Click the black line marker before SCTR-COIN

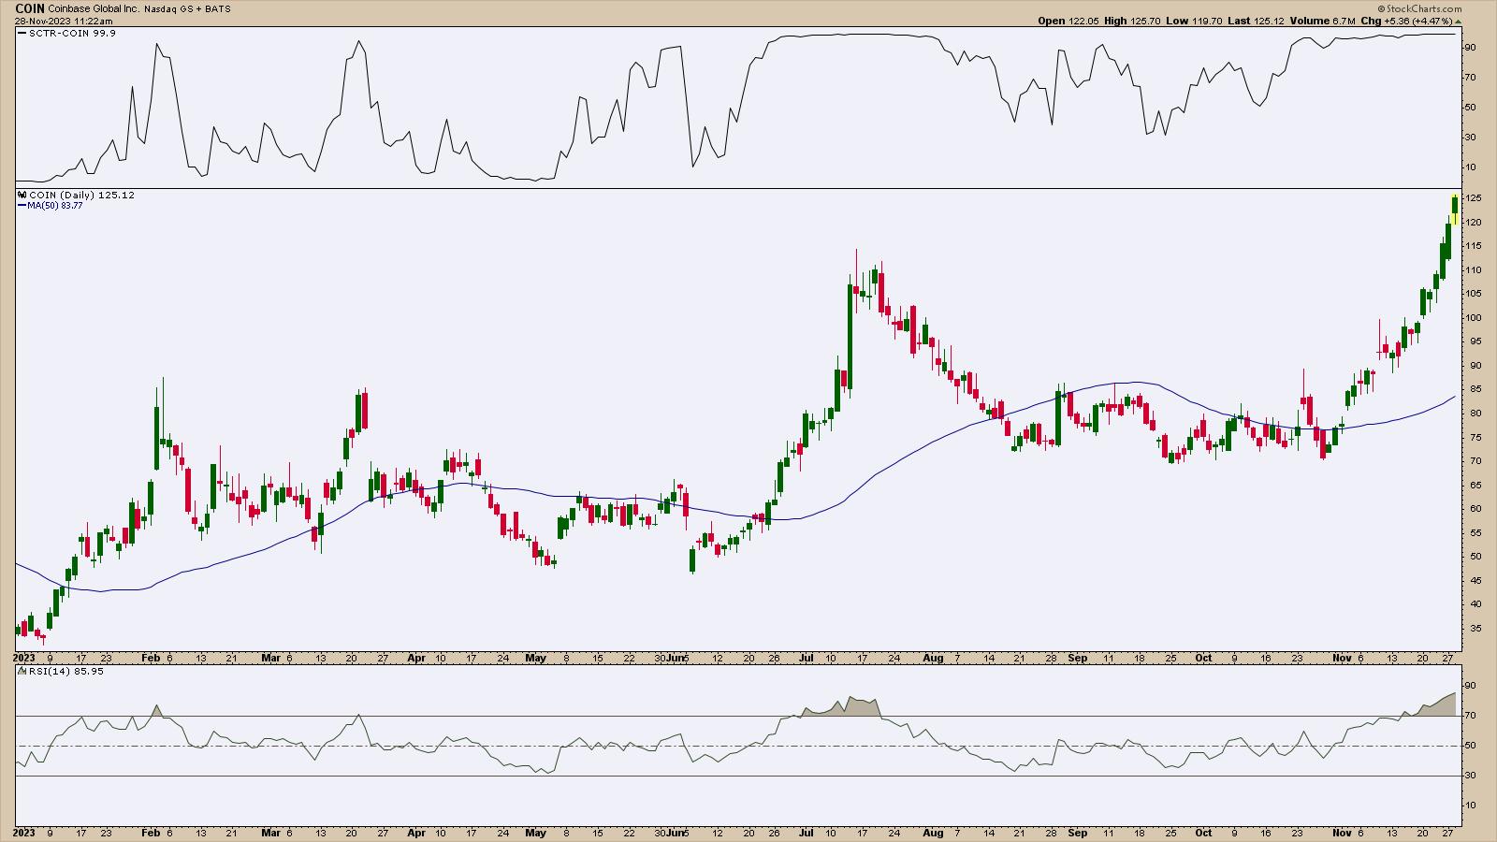[22, 33]
